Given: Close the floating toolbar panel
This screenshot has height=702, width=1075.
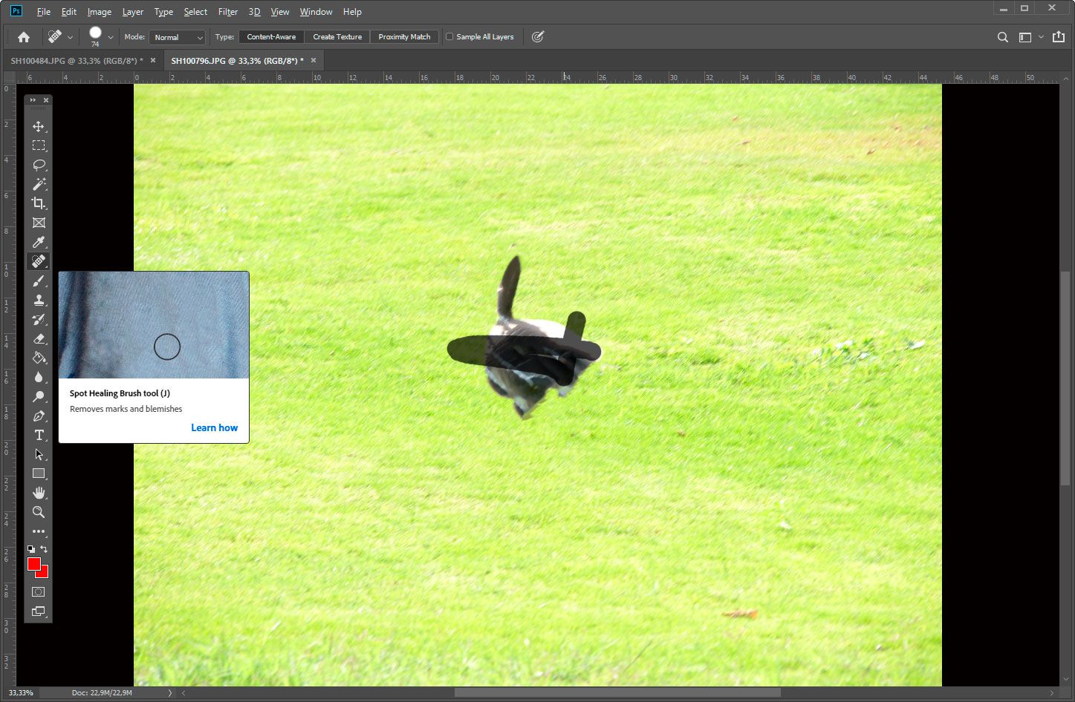Looking at the screenshot, I should click(46, 100).
